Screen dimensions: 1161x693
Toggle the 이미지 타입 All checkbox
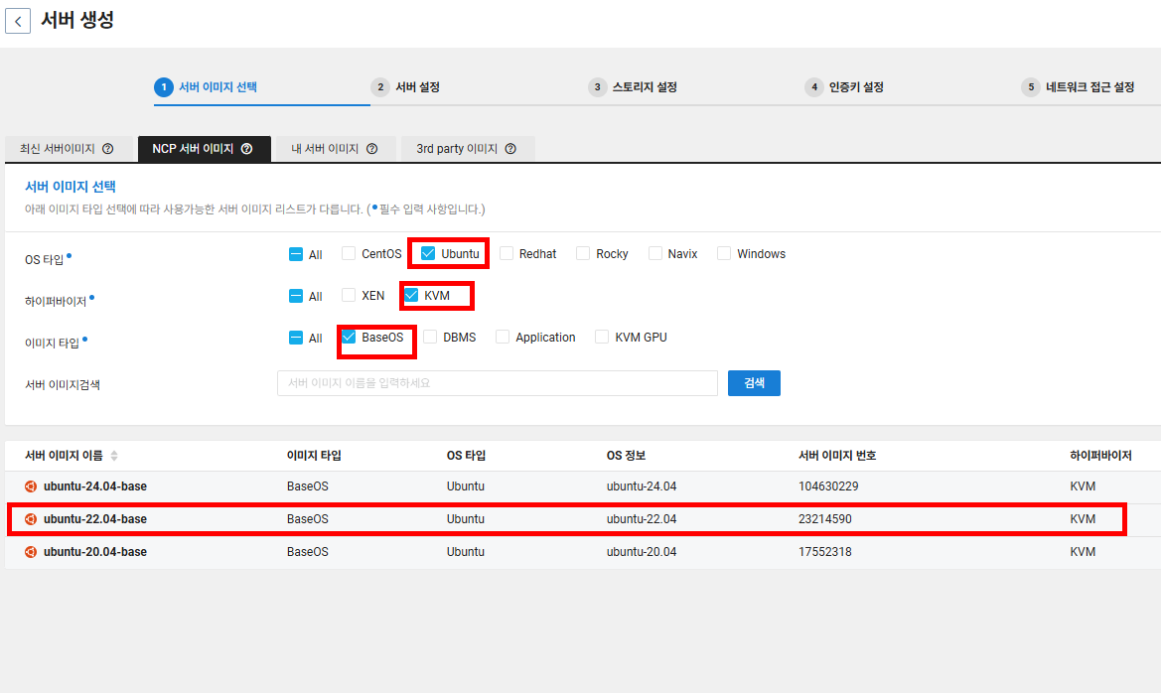pyautogui.click(x=295, y=338)
